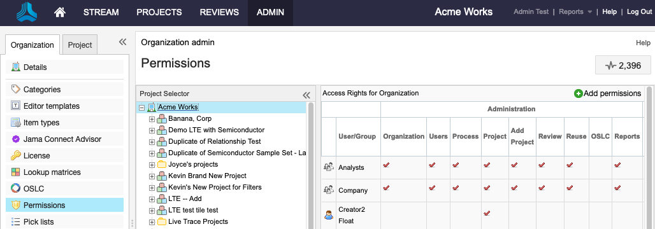Expand the Banana, Corp node
This screenshot has height=229, width=655.
tap(152, 120)
